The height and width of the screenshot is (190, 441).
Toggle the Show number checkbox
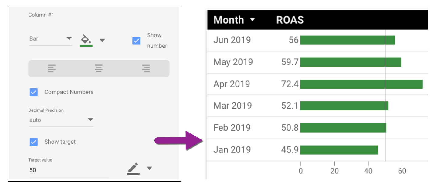pos(136,40)
